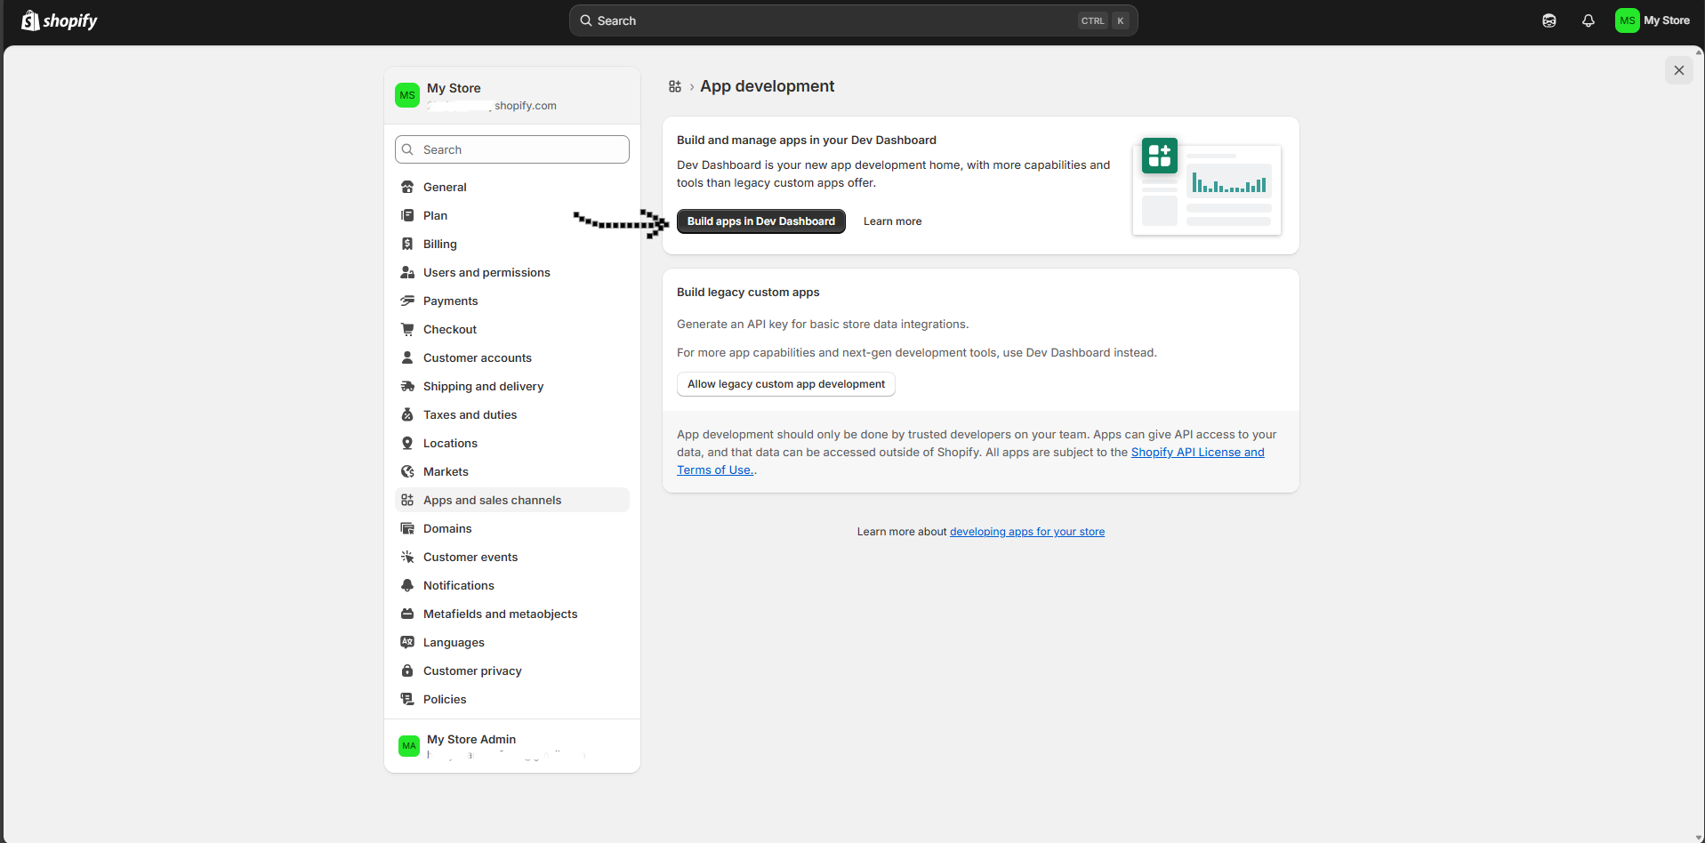Open Shopify API License and Terms of Use link

(x=1197, y=452)
